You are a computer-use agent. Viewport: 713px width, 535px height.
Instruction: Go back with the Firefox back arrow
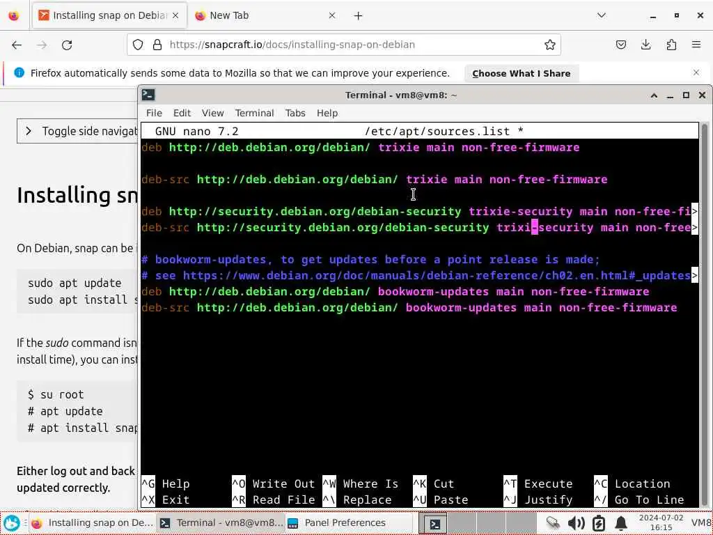point(17,45)
